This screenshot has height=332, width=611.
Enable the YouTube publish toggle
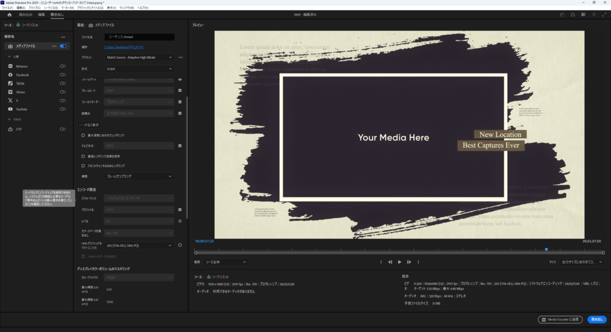click(63, 110)
